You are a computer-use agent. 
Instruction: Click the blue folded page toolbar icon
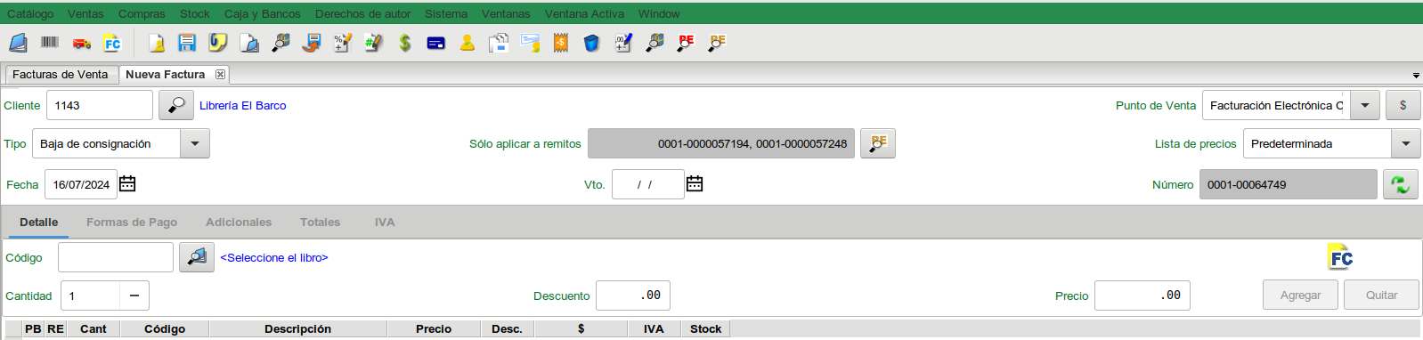pyautogui.click(x=249, y=43)
